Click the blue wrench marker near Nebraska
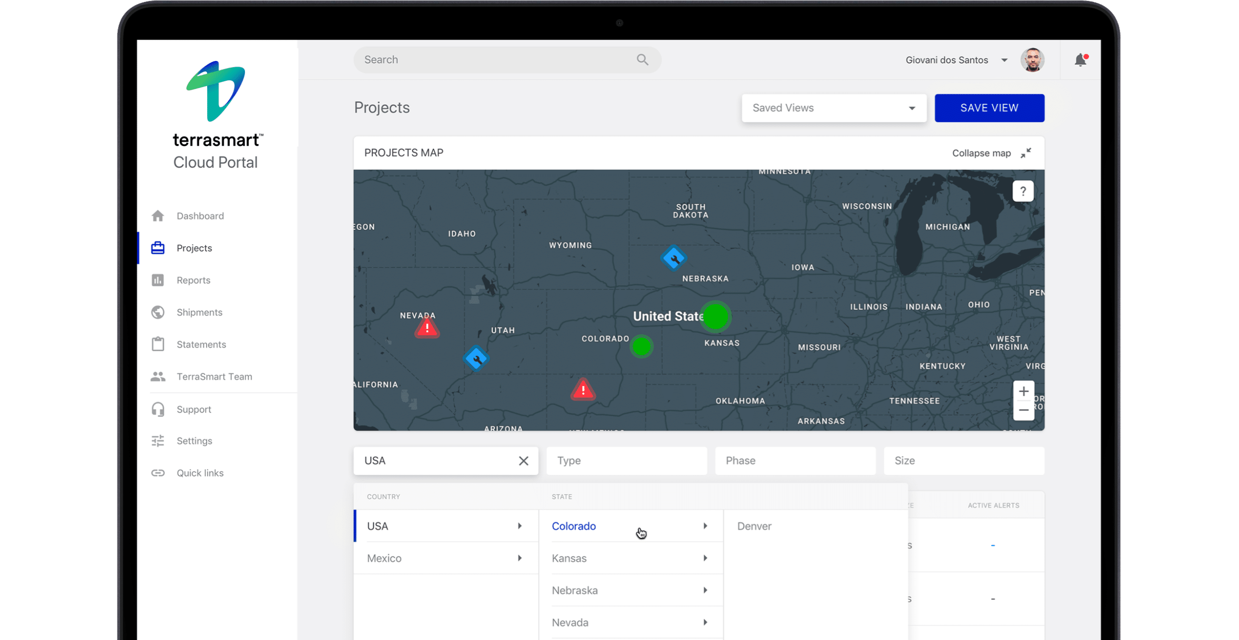1239x640 pixels. [674, 258]
